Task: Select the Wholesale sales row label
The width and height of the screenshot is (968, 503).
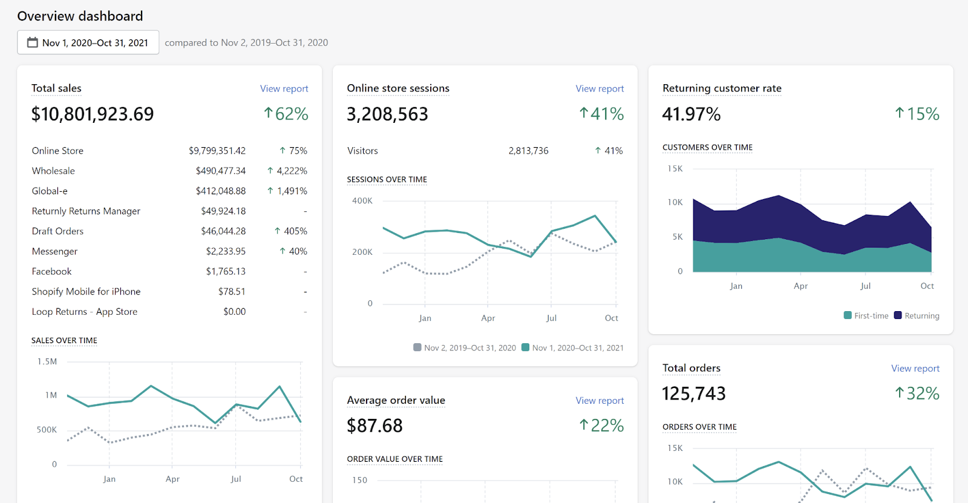Action: pyautogui.click(x=53, y=171)
